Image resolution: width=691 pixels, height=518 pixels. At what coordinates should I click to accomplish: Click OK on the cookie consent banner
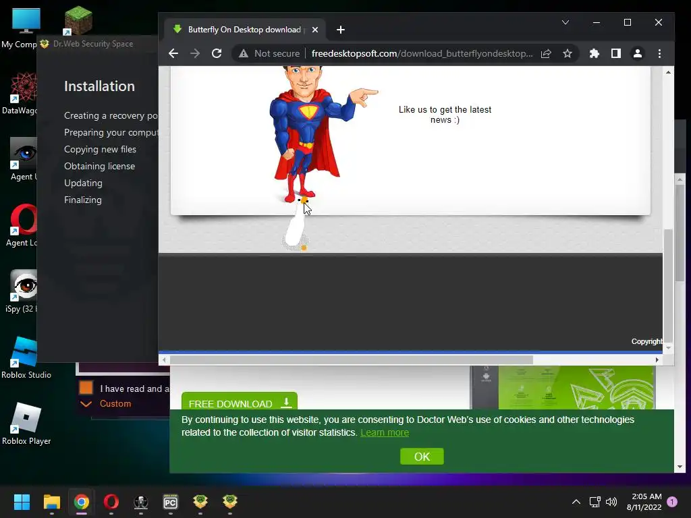pos(422,457)
